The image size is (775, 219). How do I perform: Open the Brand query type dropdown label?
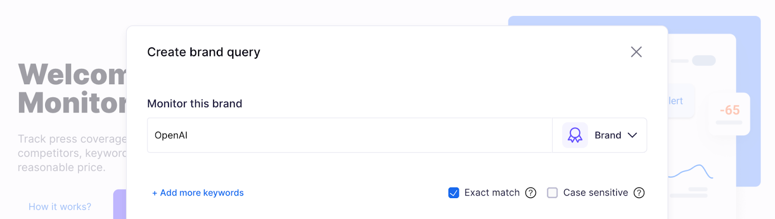[608, 135]
